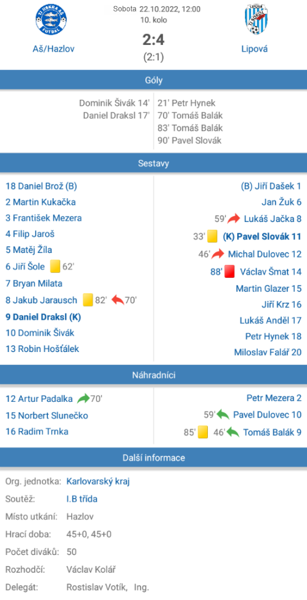This screenshot has width=307, height=600.
Task: Click green substitution arrow next to Artur Padalka
Action: coord(83,399)
